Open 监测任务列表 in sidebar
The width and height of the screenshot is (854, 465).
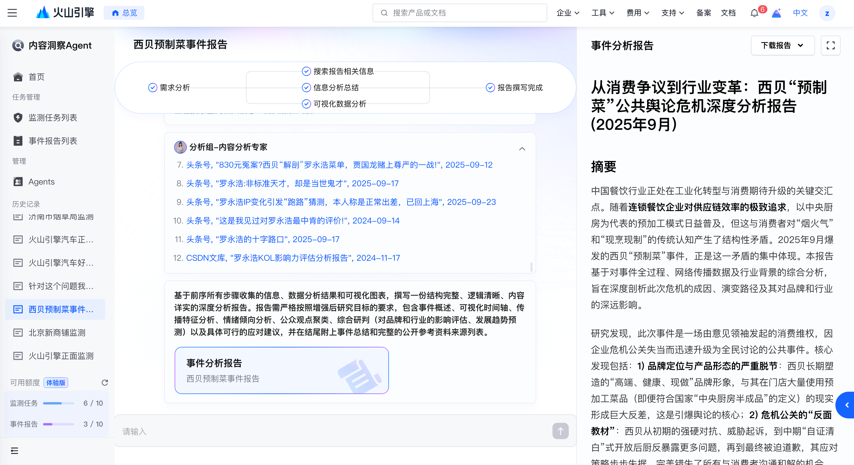tap(53, 118)
